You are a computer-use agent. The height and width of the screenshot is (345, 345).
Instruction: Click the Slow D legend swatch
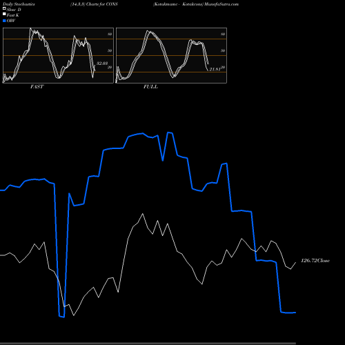(4, 9)
